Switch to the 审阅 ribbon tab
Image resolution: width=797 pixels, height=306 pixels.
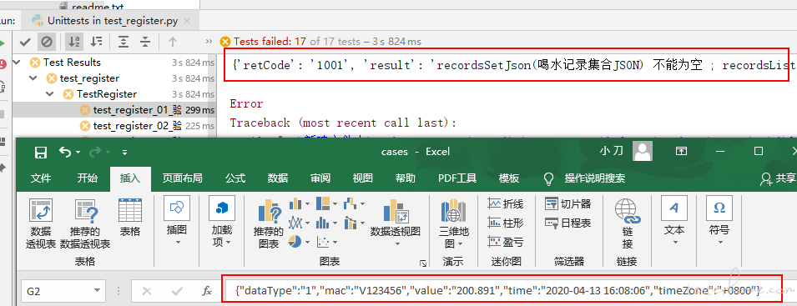pos(320,178)
